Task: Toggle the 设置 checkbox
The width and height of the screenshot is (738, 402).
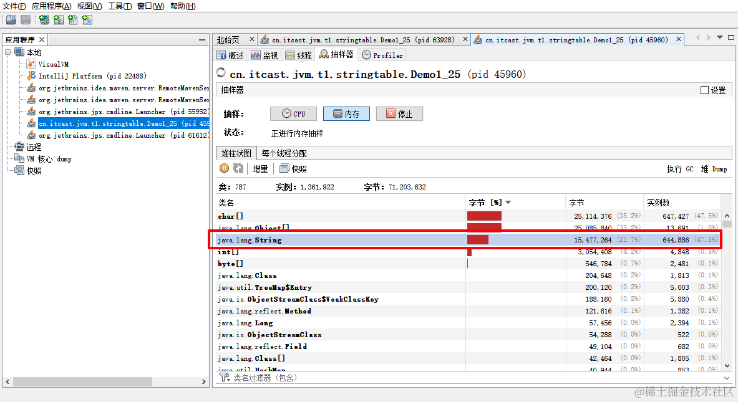Action: click(704, 90)
